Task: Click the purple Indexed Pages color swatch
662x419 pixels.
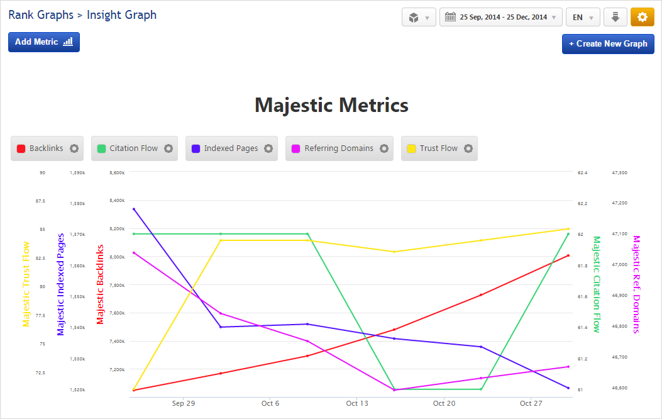Action: coord(196,148)
